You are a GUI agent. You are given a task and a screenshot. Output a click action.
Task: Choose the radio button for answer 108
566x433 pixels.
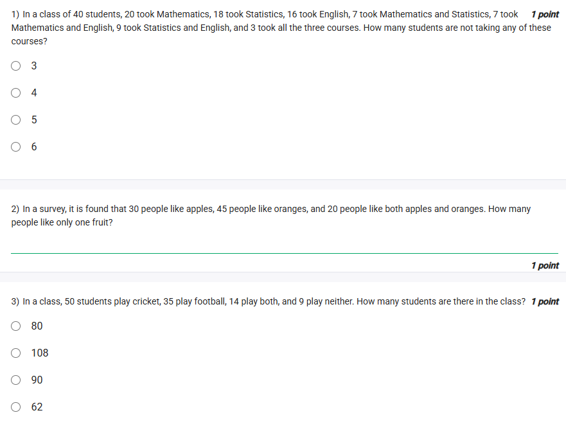click(x=16, y=353)
